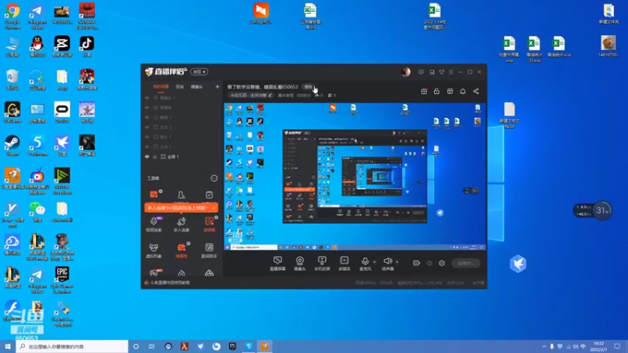Image resolution: width=628 pixels, height=353 pixels.
Task: Open the layout panel icon
Action: (x=450, y=91)
